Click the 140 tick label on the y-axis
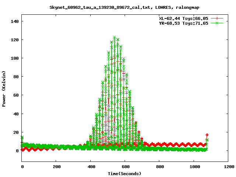This screenshot has height=177, width=236. (x=15, y=21)
